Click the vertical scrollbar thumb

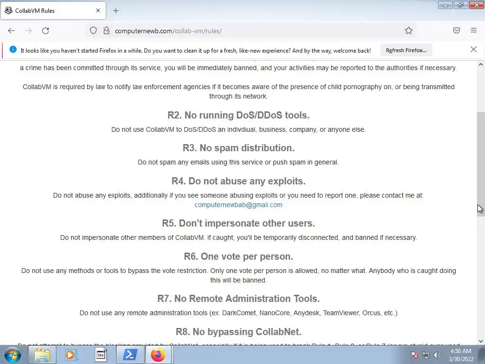pyautogui.click(x=481, y=164)
